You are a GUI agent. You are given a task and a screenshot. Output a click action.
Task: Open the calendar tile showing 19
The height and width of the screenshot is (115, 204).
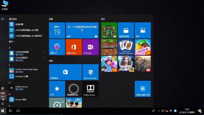(x=57, y=30)
